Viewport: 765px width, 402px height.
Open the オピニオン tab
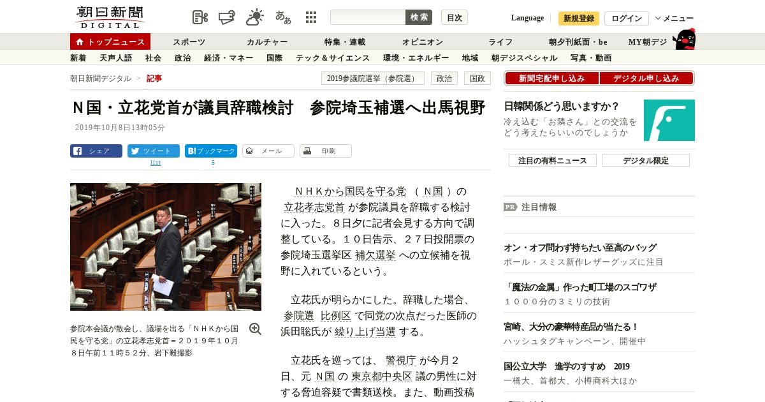click(x=423, y=42)
